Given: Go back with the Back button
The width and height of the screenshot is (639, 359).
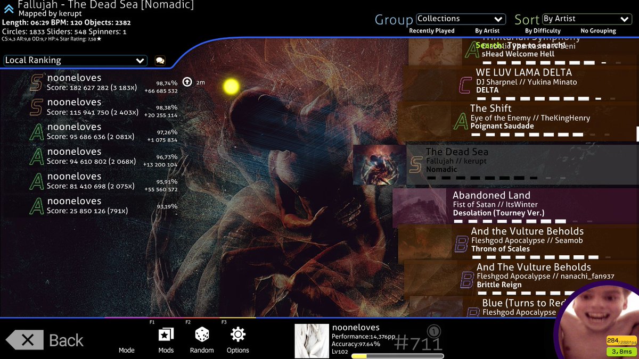Looking at the screenshot, I should (45, 340).
